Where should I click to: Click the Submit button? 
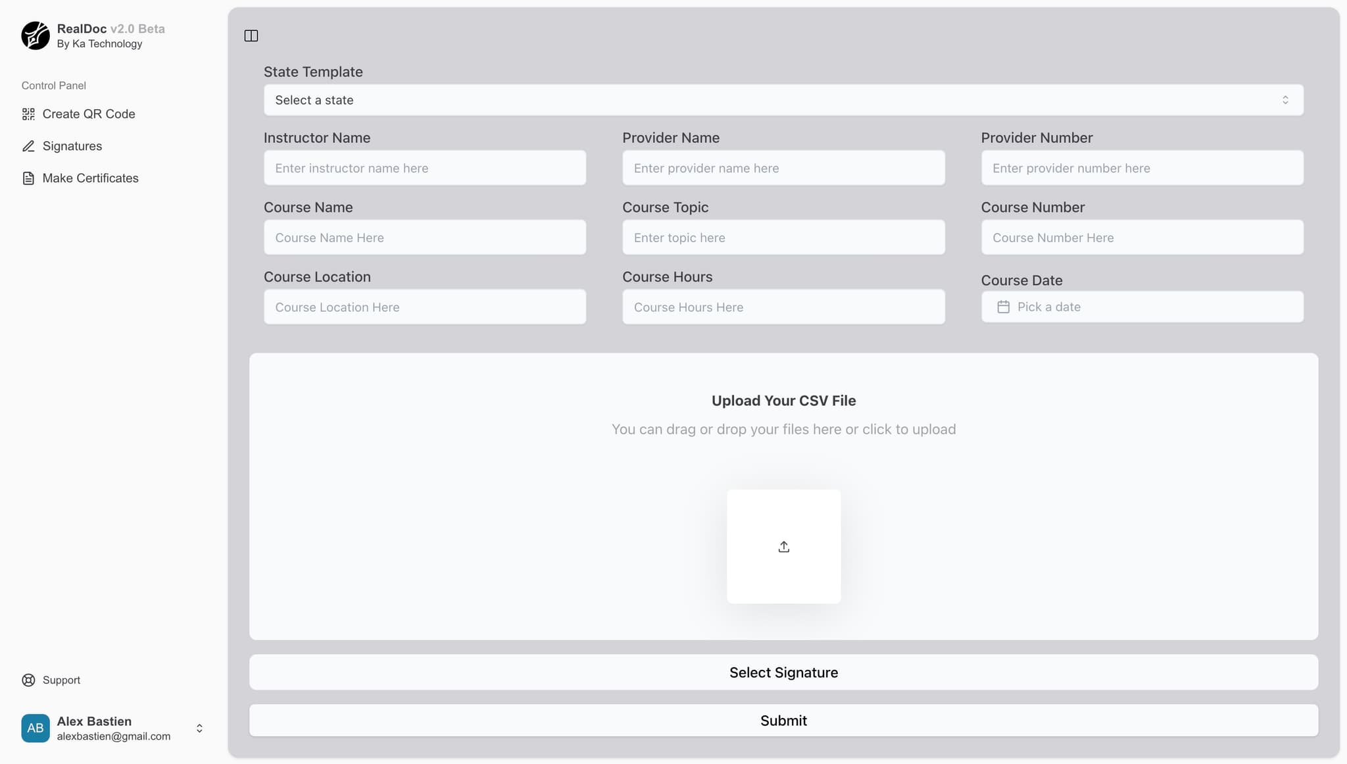[x=783, y=720]
